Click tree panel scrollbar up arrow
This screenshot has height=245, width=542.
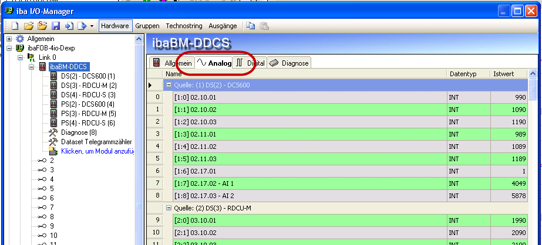[139, 39]
